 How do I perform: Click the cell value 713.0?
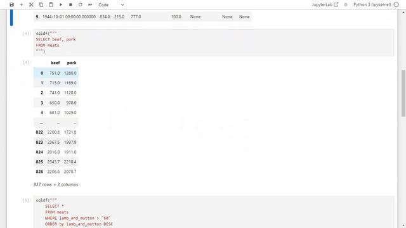point(55,83)
